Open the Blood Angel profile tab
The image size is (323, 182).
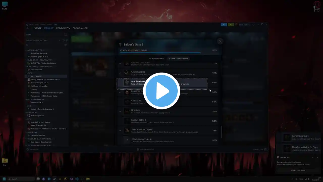click(80, 28)
